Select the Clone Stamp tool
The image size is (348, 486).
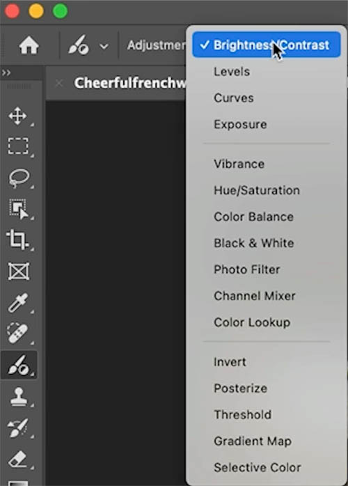[19, 396]
